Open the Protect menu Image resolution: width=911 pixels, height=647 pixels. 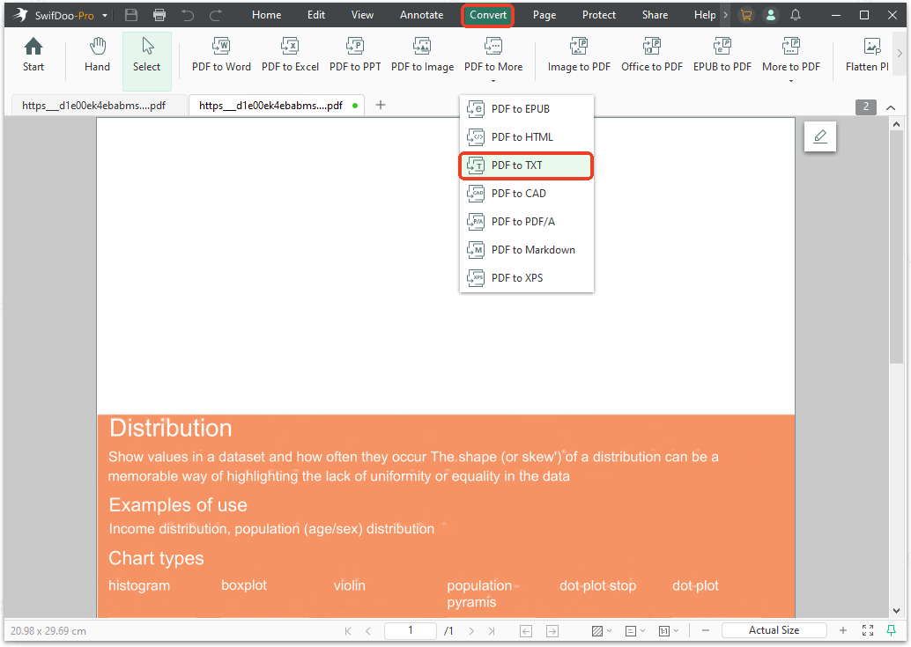click(598, 14)
